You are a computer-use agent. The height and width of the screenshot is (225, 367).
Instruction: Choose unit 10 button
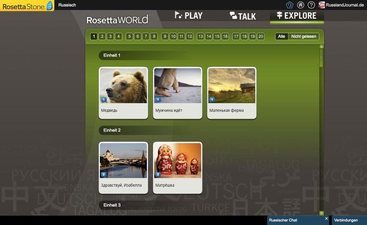173,37
